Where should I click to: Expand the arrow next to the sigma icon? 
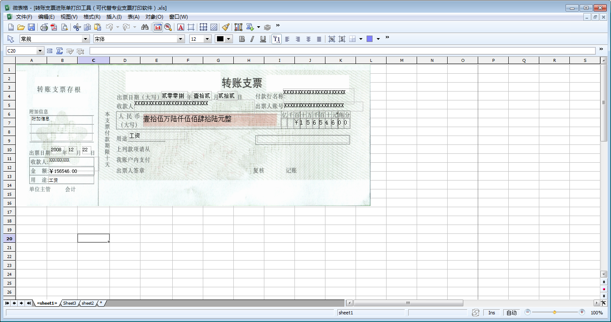pyautogui.click(x=258, y=27)
